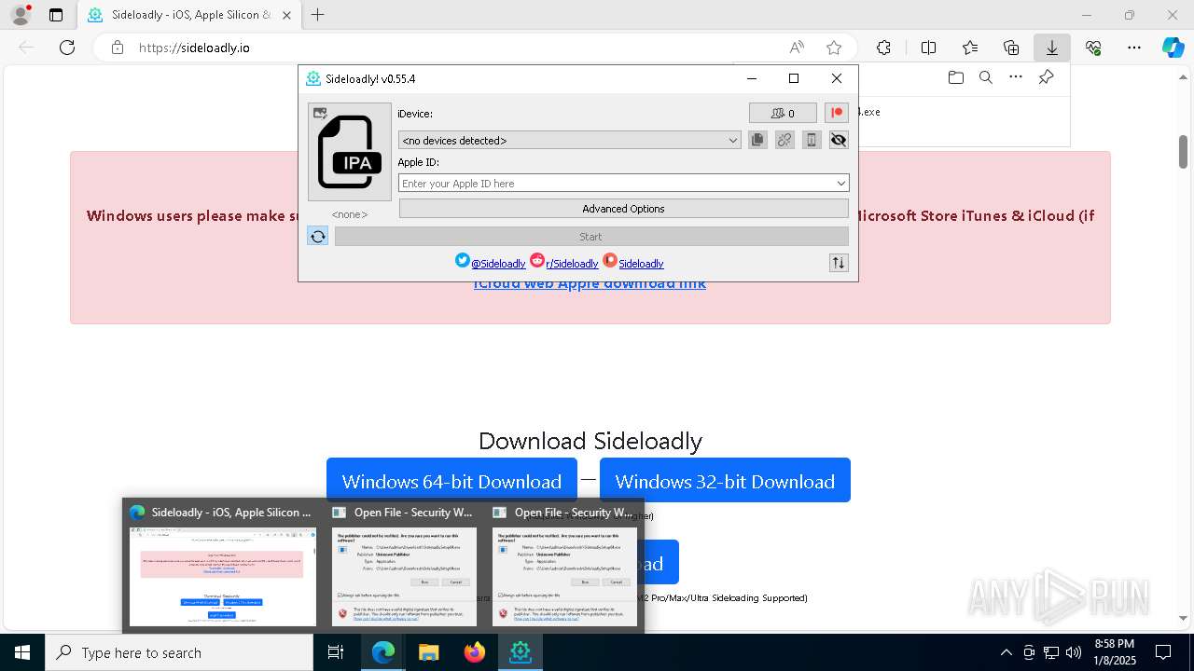Open the iCloud web Apple download link
The height and width of the screenshot is (671, 1194).
click(x=590, y=283)
